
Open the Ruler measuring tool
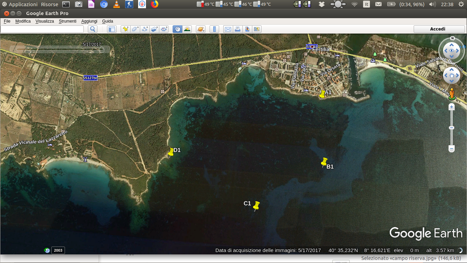point(214,29)
